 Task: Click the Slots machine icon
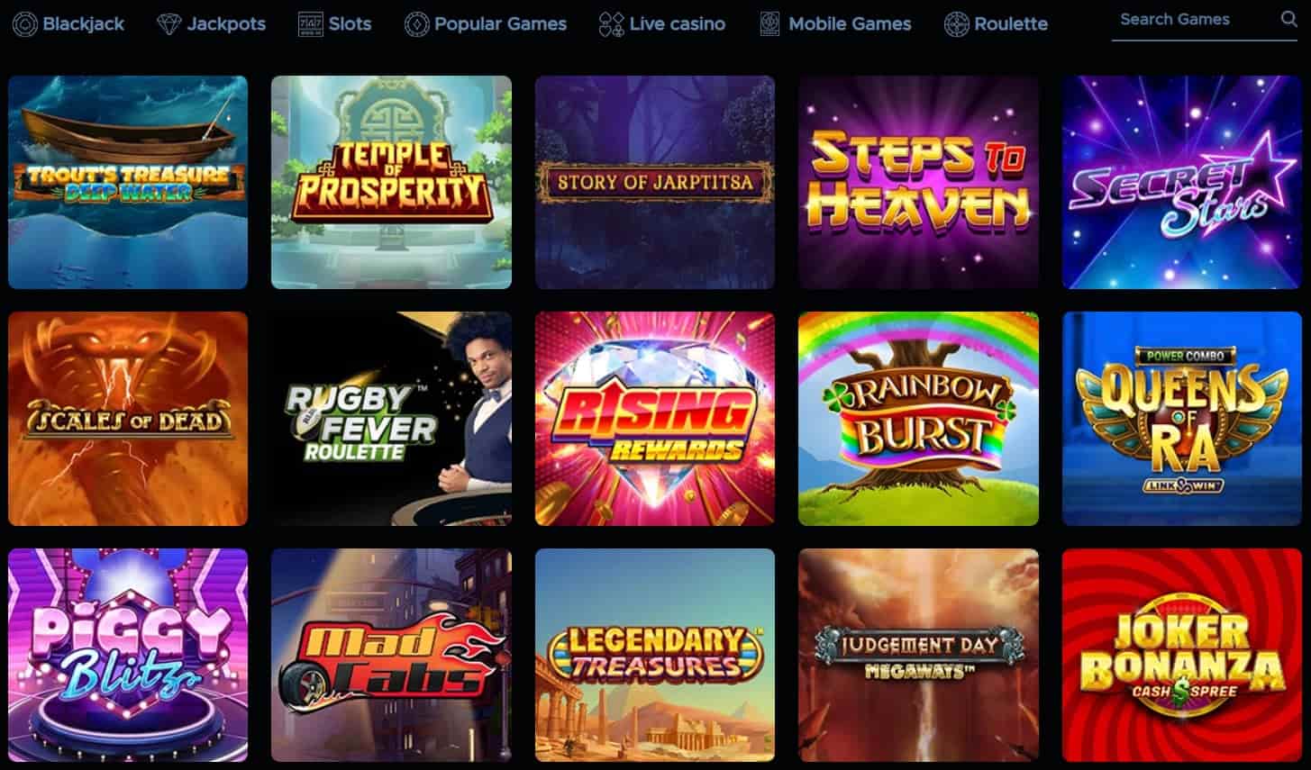click(310, 24)
